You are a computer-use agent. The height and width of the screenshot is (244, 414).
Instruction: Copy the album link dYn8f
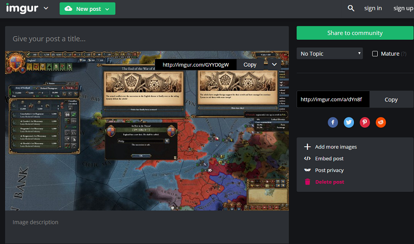pos(391,99)
